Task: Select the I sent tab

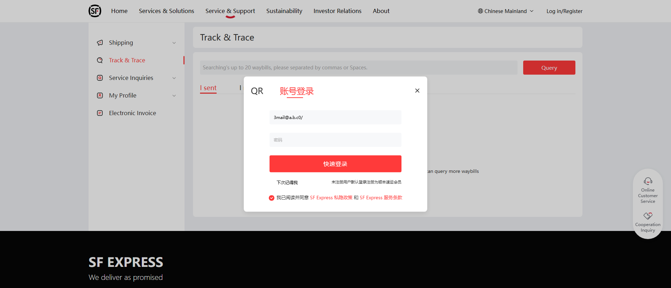Action: point(208,88)
